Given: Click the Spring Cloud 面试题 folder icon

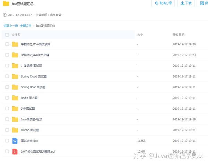Looking at the screenshot, I should (x=15, y=76).
